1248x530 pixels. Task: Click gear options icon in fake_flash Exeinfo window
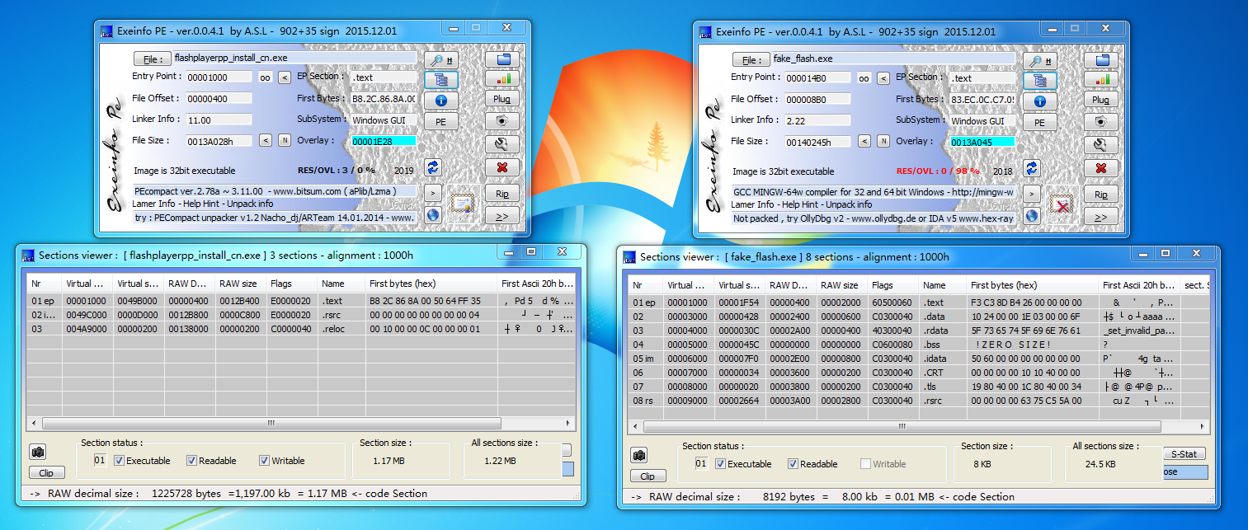1100,122
